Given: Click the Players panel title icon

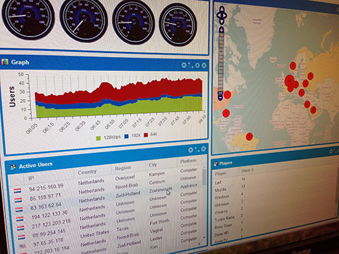Looking at the screenshot, I should [216, 163].
